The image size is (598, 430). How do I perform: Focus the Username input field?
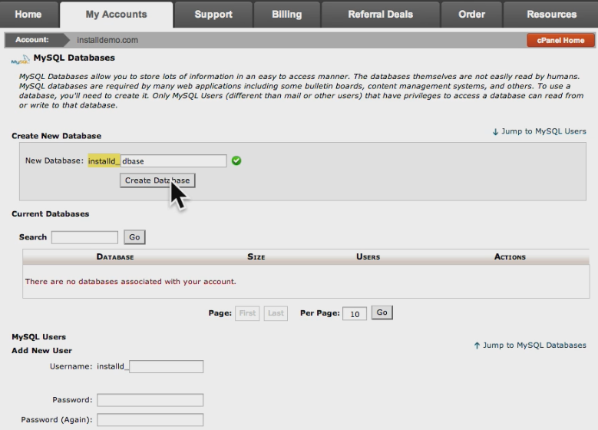tap(167, 367)
